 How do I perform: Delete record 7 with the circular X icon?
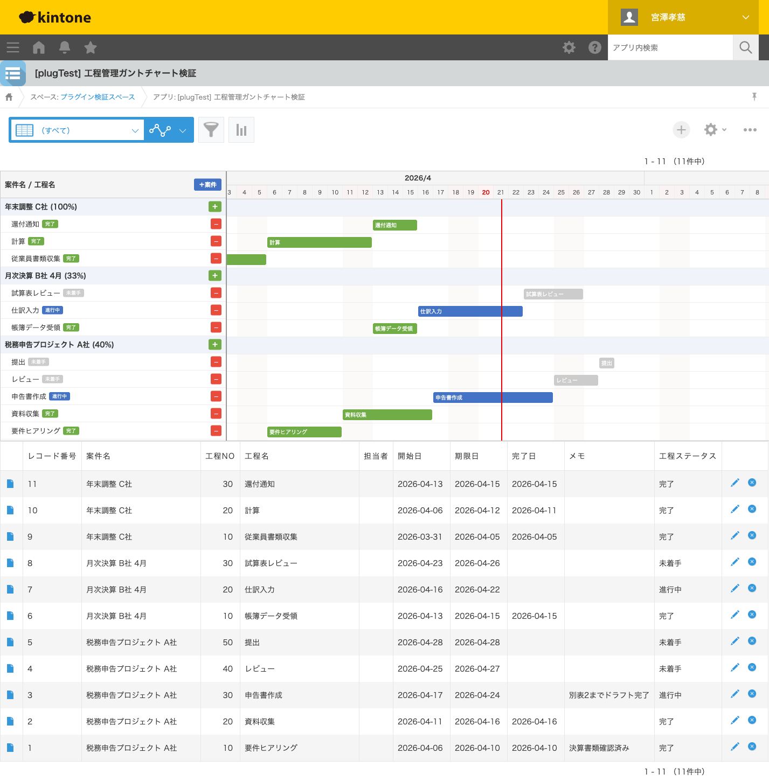pos(752,589)
